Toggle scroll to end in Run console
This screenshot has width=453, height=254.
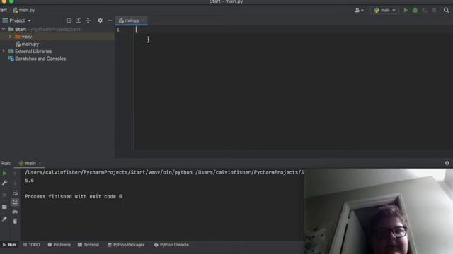tap(15, 202)
